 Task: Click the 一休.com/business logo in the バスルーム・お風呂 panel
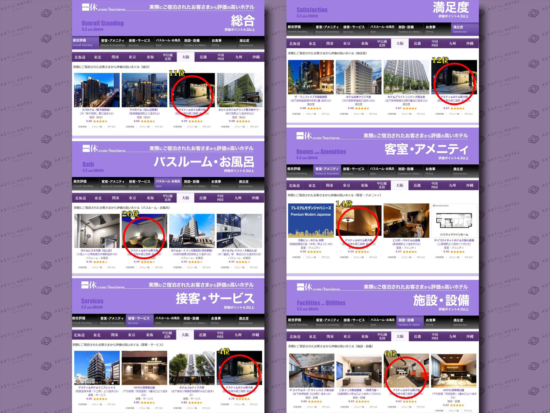[104, 149]
